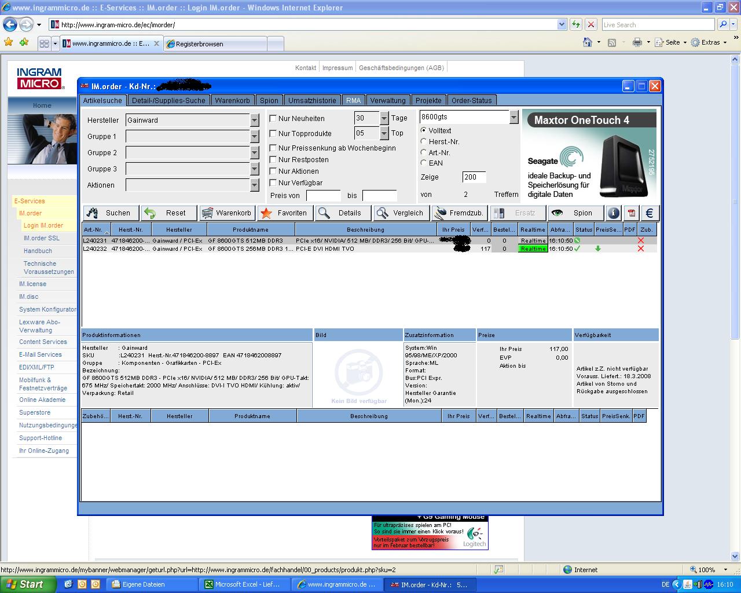Click the Fremdzub. accessories button
741x593 pixels.
coord(460,213)
